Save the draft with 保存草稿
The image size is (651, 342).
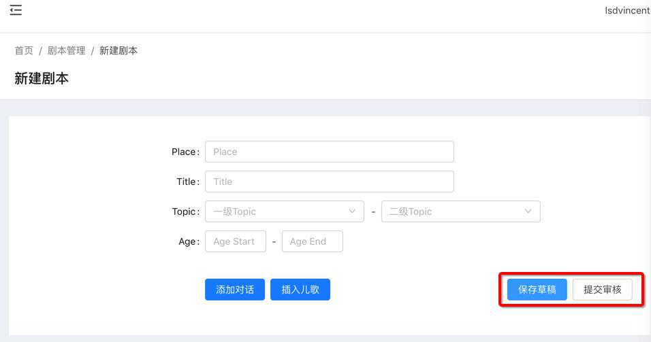[537, 290]
